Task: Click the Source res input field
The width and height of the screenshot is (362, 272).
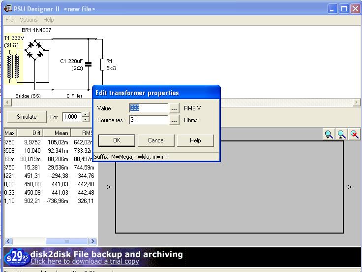Action: [148, 120]
